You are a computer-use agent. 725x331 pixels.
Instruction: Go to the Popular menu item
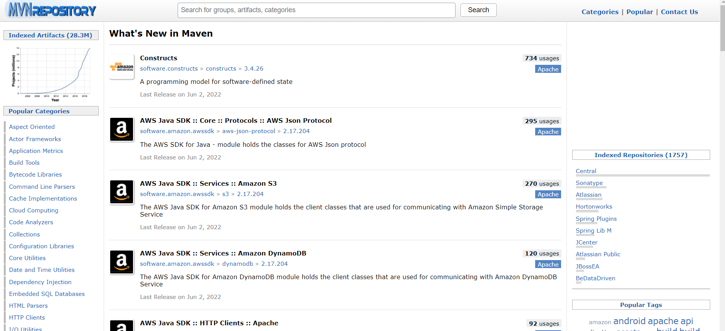click(x=639, y=12)
